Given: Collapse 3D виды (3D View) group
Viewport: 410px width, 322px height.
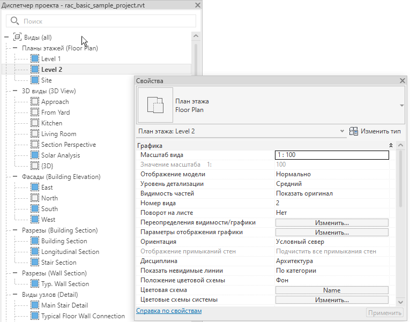Looking at the screenshot, I should point(15,91).
